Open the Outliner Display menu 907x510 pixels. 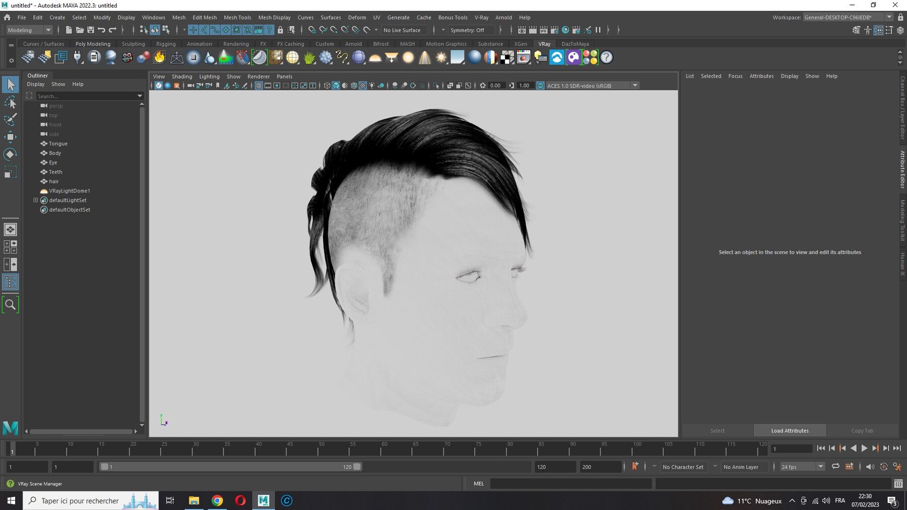(36, 84)
